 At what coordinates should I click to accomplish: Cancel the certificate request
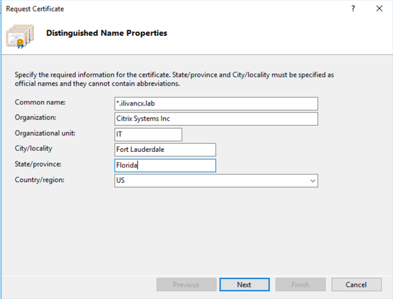click(x=357, y=285)
